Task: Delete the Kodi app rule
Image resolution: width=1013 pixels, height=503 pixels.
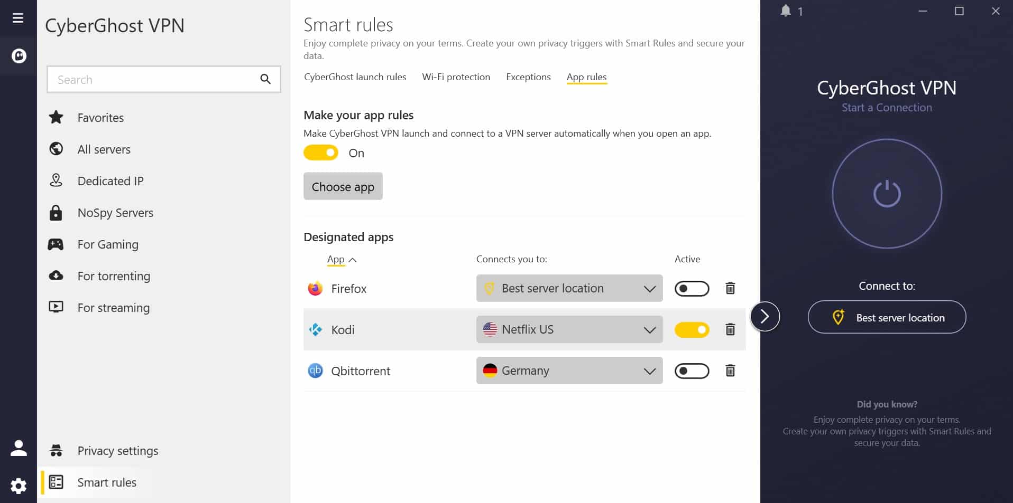Action: (730, 329)
